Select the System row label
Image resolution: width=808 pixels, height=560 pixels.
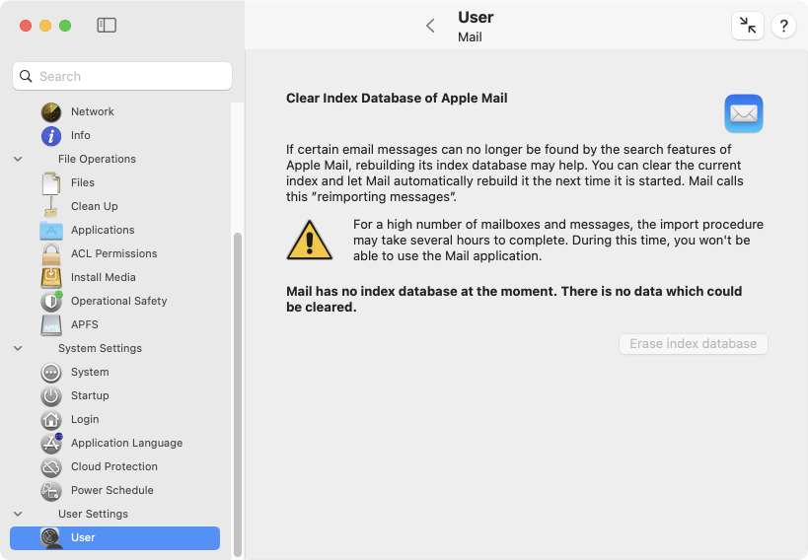(x=90, y=373)
